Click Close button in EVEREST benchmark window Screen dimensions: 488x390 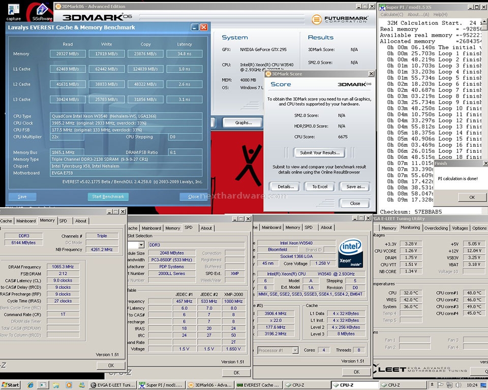point(193,197)
